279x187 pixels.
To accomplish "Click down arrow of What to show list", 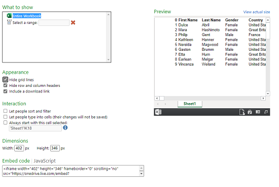I will click(x=109, y=60).
